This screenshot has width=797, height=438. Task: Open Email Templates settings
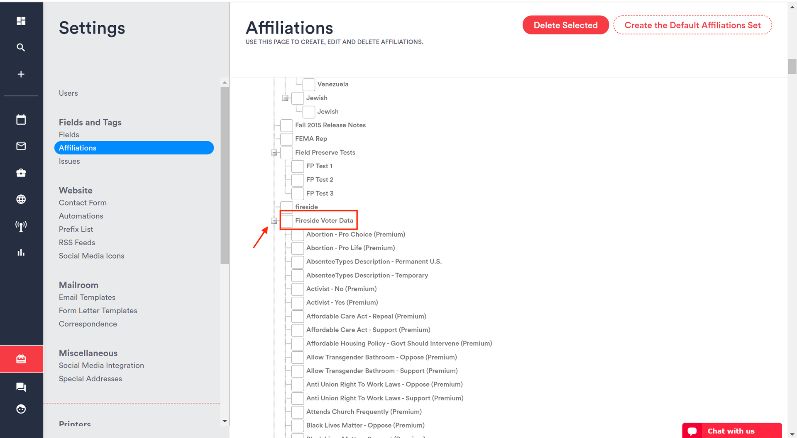point(87,297)
